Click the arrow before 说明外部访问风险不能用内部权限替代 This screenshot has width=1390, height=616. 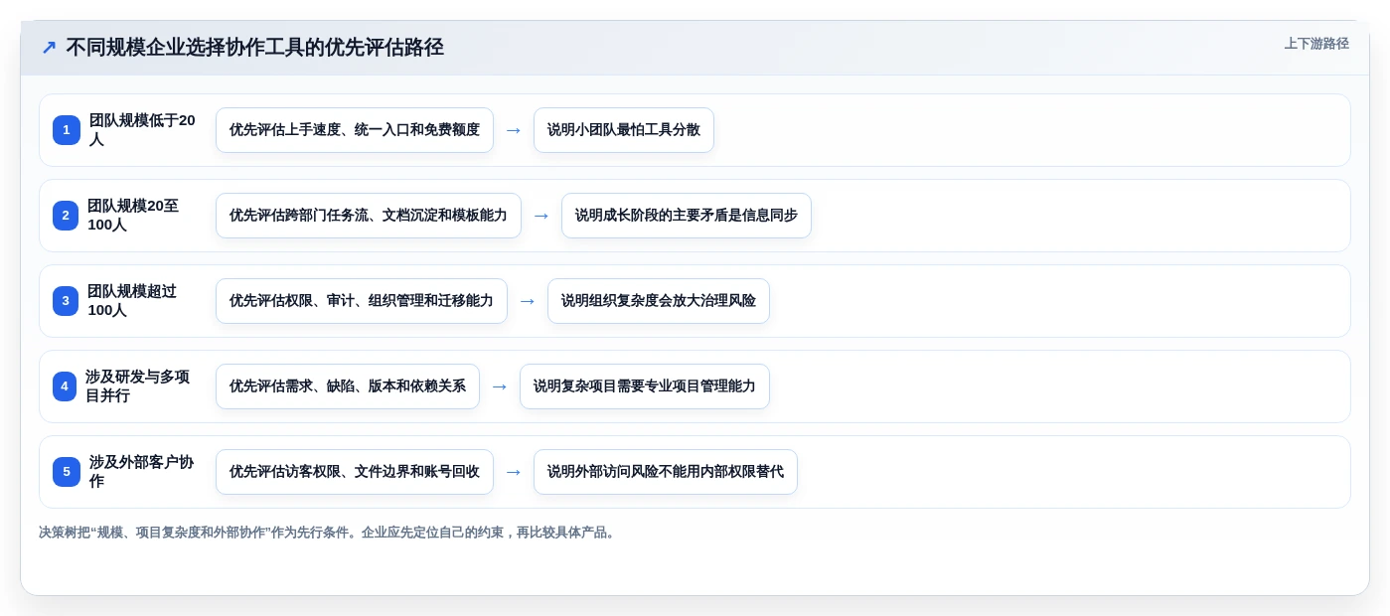click(514, 472)
